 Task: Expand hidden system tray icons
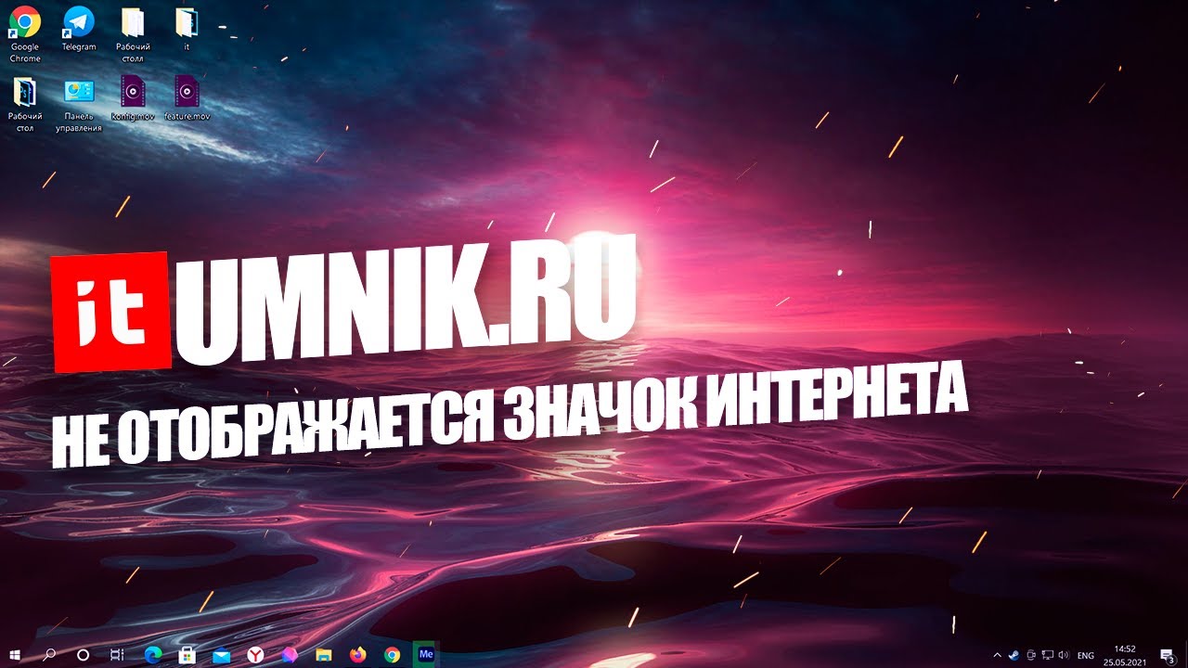[x=998, y=654]
